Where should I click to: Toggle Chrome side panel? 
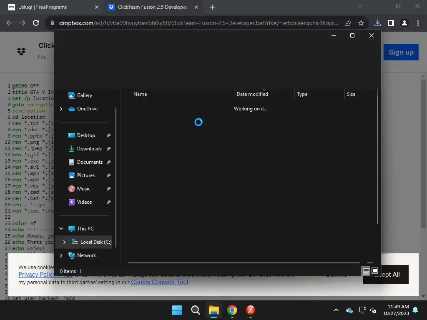[x=391, y=23]
